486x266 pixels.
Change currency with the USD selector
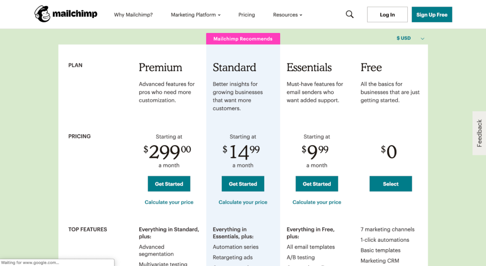411,38
